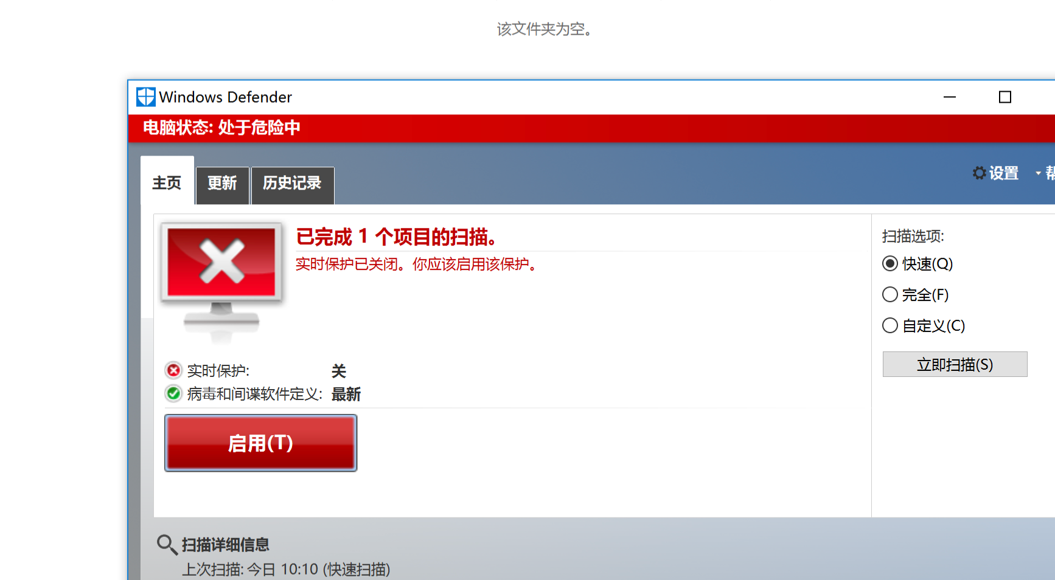Click the 关 real-time protection status value
Screen dimensions: 1055x580
339,371
